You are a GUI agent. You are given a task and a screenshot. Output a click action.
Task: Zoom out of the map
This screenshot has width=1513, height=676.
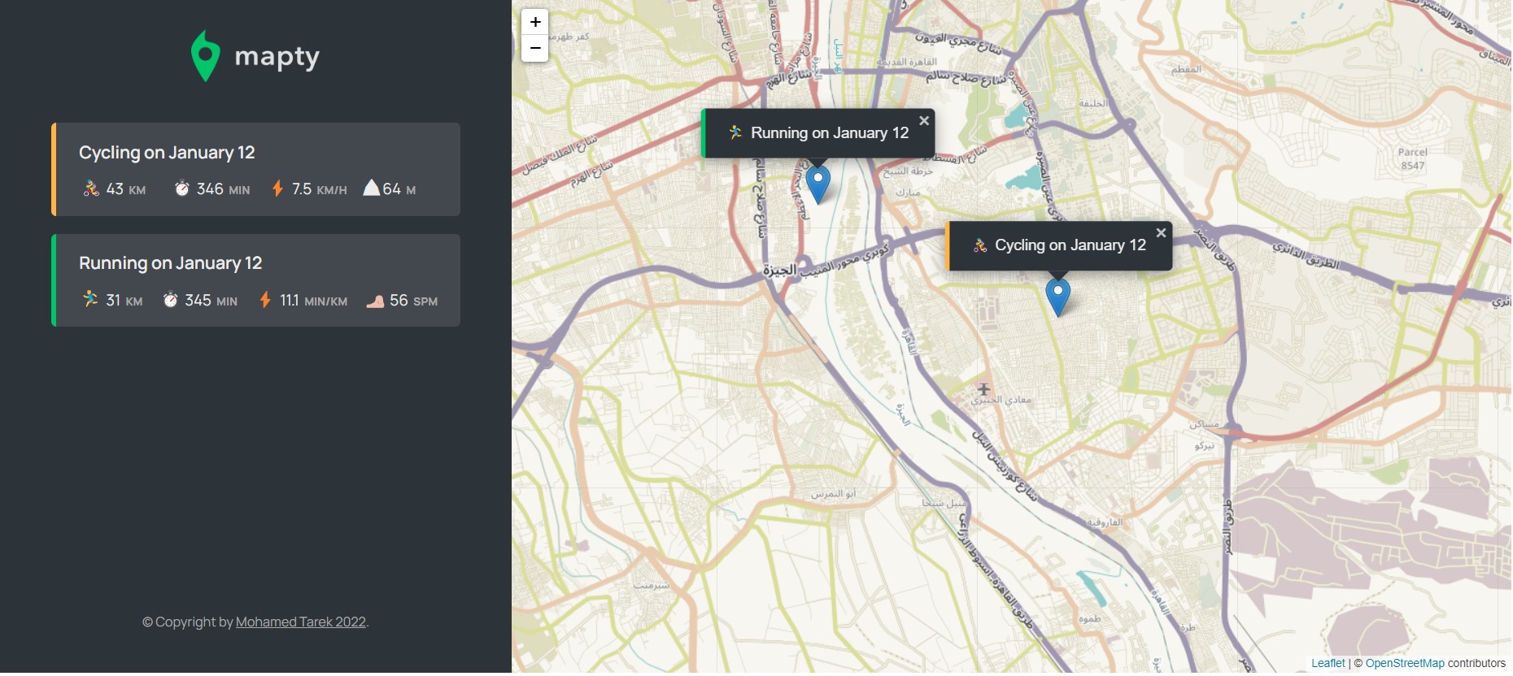click(534, 48)
